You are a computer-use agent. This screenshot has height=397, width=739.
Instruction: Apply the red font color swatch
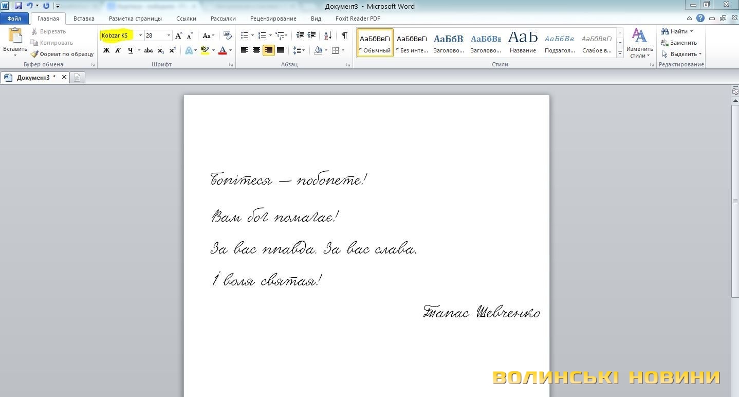coord(223,50)
